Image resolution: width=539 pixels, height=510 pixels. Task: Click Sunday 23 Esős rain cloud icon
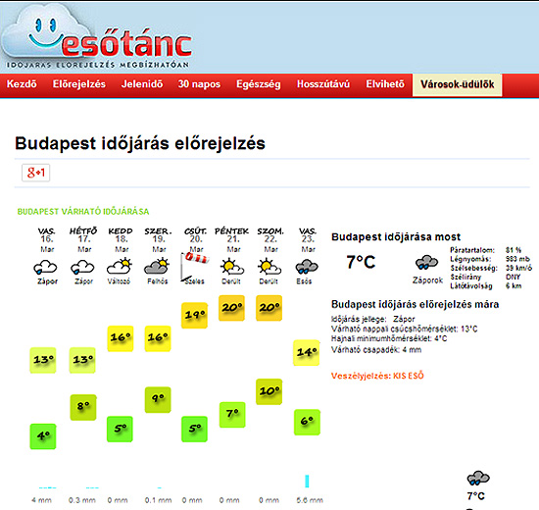point(307,267)
